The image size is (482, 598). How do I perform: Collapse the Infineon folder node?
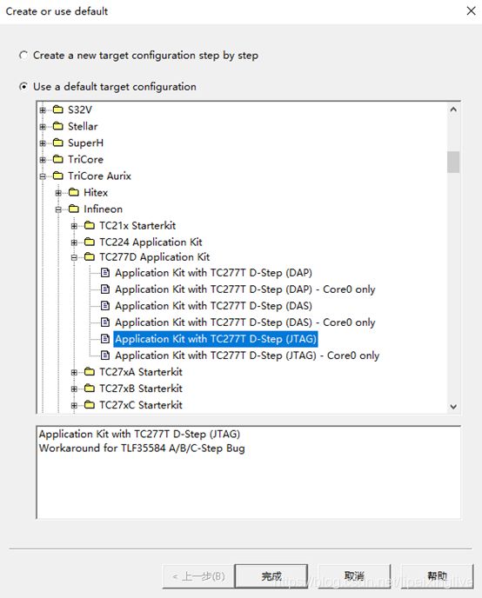(58, 209)
